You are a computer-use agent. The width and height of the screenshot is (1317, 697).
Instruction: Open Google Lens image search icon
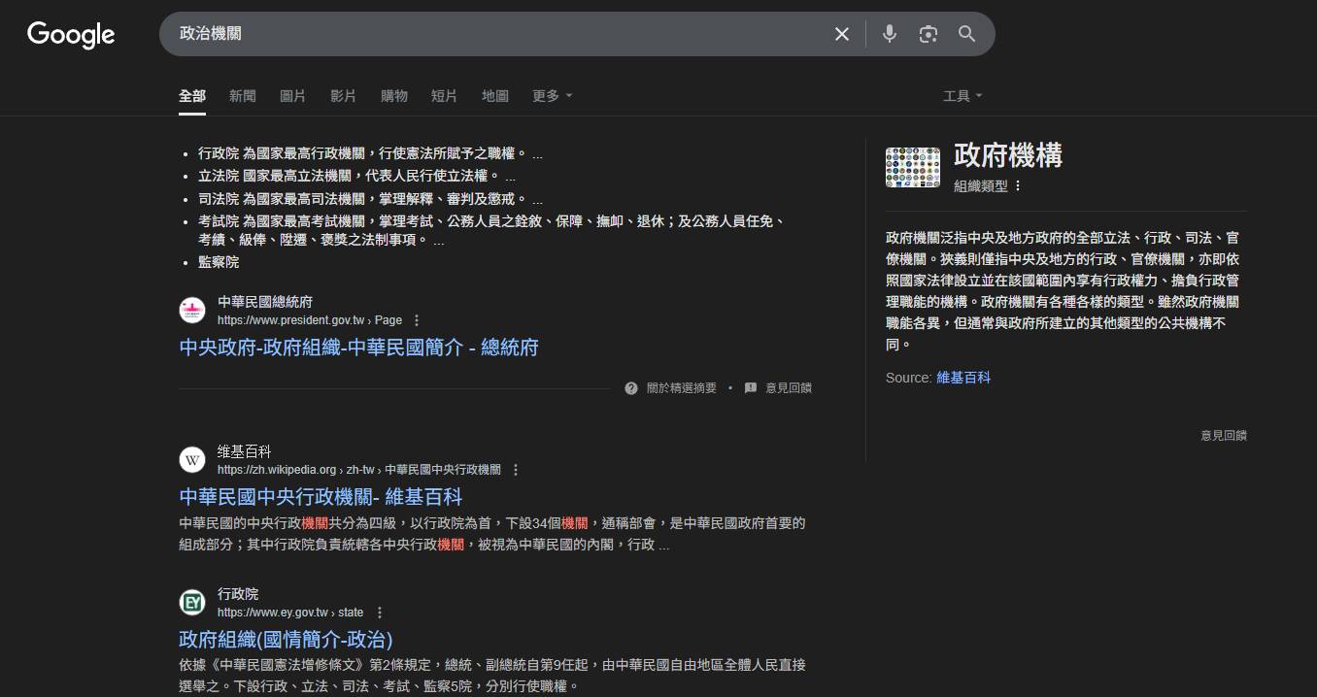click(929, 34)
